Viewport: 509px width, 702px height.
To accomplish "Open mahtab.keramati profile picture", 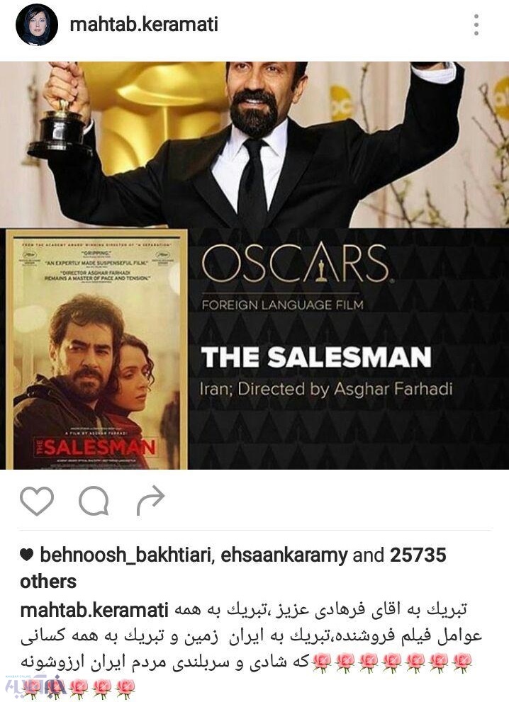I will point(37,25).
